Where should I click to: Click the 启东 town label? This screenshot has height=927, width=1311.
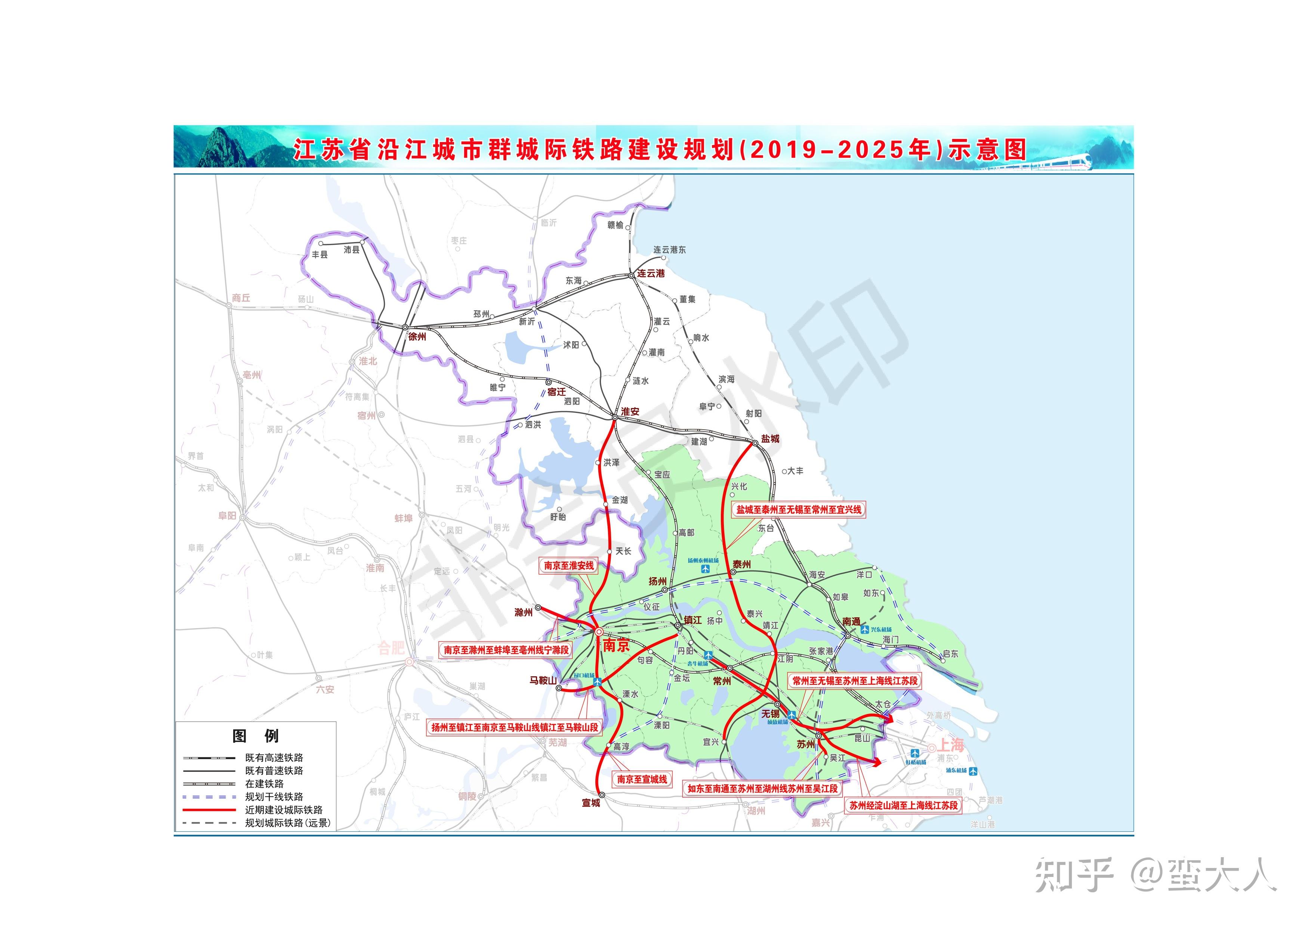pyautogui.click(x=951, y=654)
